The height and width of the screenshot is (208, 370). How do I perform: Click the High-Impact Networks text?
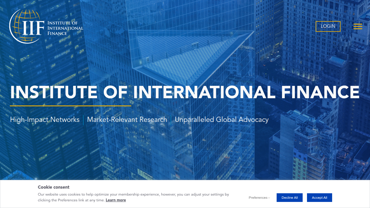tap(45, 120)
